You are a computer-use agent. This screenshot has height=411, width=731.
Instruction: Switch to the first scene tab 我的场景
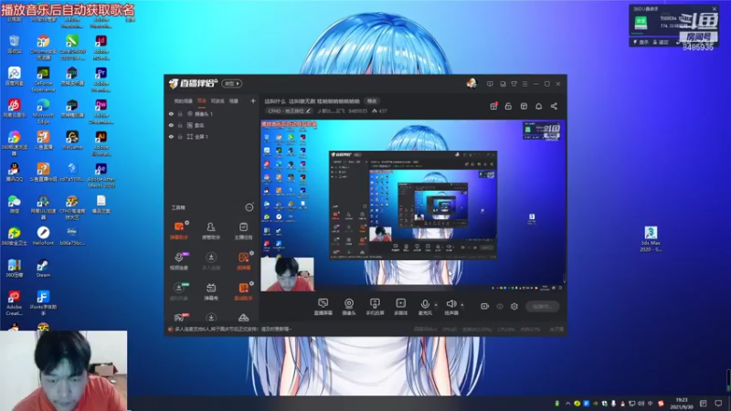(x=184, y=100)
